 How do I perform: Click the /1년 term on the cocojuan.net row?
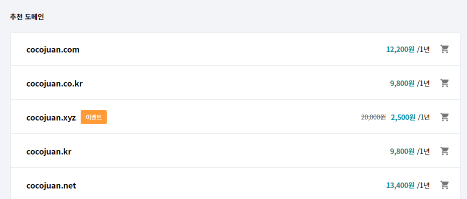[x=423, y=185]
